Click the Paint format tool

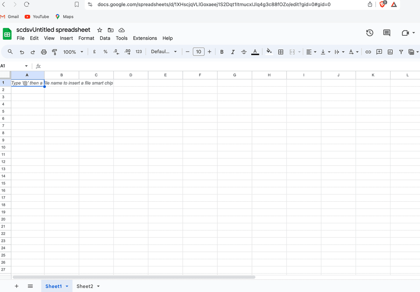tap(54, 52)
